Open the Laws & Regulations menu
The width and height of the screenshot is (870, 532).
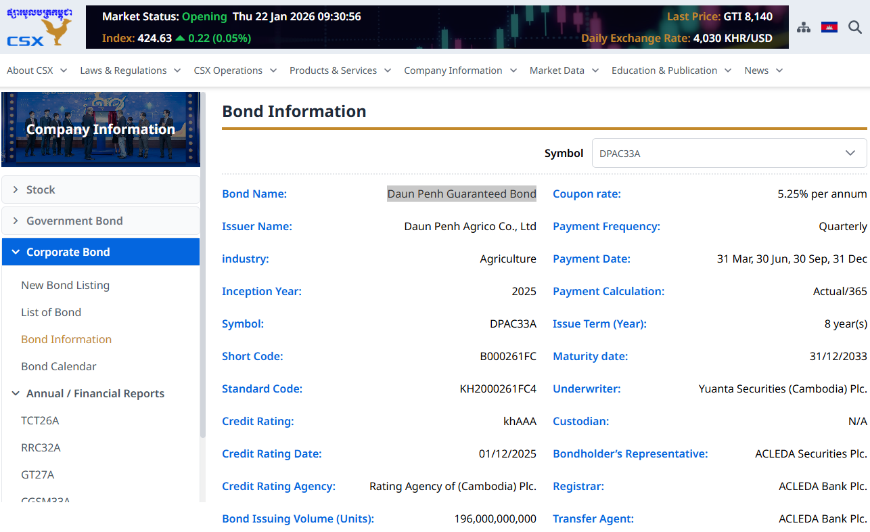pyautogui.click(x=130, y=70)
